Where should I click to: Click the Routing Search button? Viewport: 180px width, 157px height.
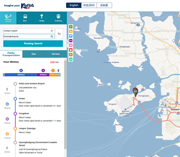pyautogui.click(x=33, y=43)
